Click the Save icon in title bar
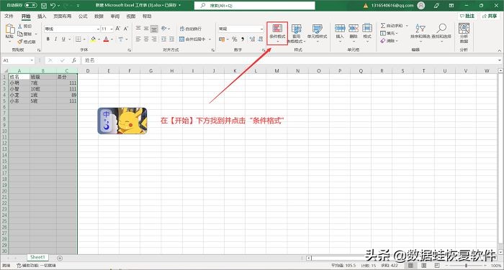Screen dimensions: 504x270 click(44, 6)
